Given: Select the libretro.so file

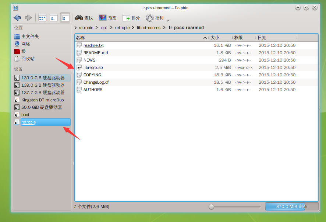Looking at the screenshot, I should [93, 67].
